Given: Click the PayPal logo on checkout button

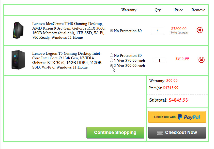Looking at the screenshot, I should pos(189,117).
